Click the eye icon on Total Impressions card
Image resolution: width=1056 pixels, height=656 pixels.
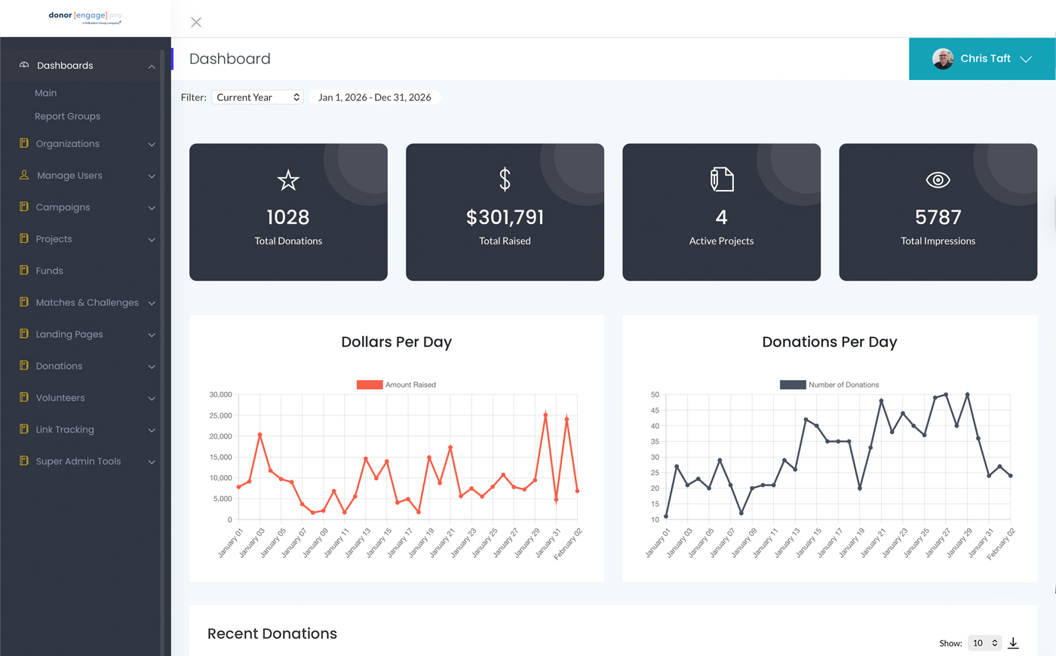coord(938,180)
